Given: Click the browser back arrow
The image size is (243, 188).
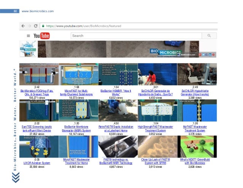Looking at the screenshot, I should [23, 26].
